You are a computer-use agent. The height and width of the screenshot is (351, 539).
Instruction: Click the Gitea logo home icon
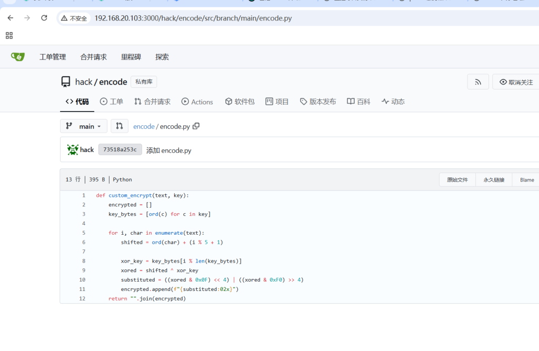(18, 57)
